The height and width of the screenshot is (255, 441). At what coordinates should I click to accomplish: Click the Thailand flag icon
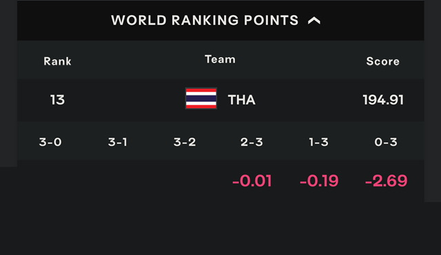pyautogui.click(x=201, y=98)
